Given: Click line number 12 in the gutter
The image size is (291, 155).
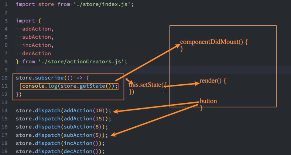Looking at the screenshot, I should (x=5, y=94).
